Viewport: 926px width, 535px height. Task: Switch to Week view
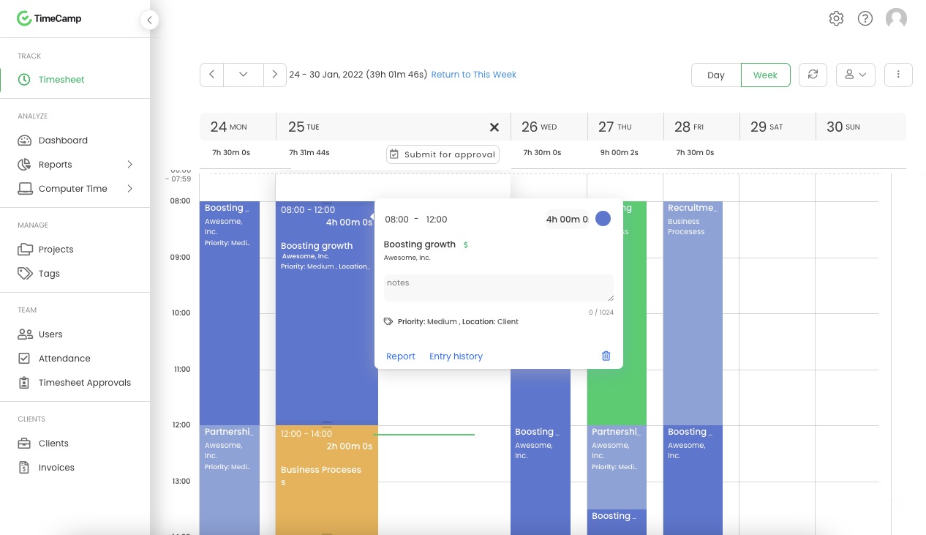click(766, 75)
